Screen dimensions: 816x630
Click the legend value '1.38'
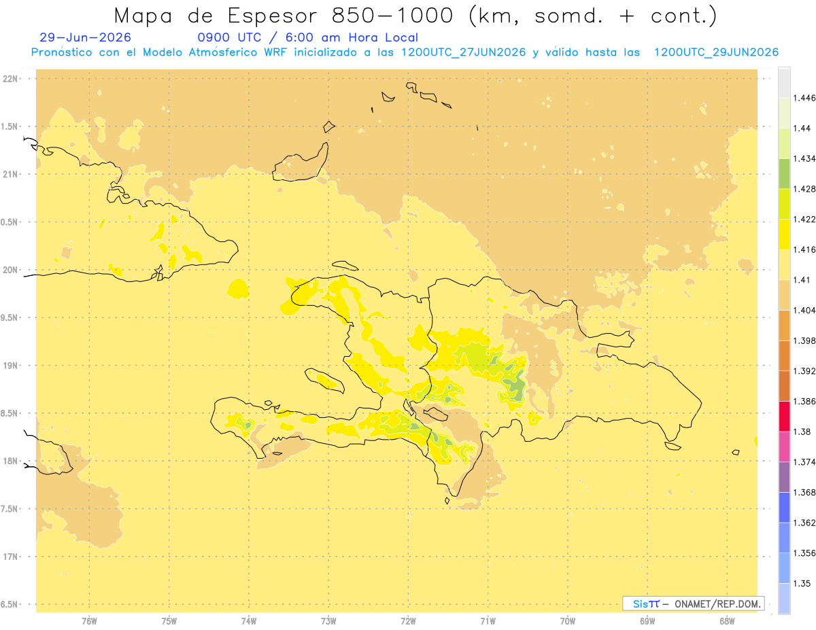click(802, 432)
